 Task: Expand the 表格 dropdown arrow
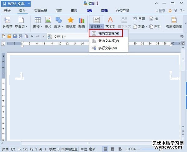pyautogui.click(x=41, y=26)
